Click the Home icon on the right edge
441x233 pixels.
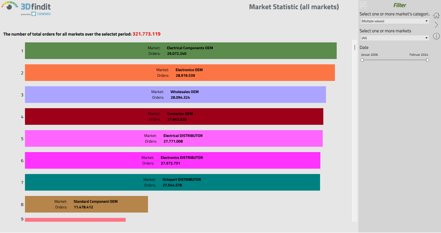point(436,15)
